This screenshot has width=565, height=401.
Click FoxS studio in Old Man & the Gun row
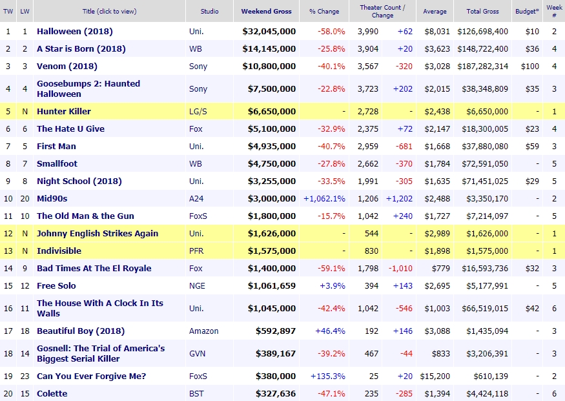(x=198, y=216)
